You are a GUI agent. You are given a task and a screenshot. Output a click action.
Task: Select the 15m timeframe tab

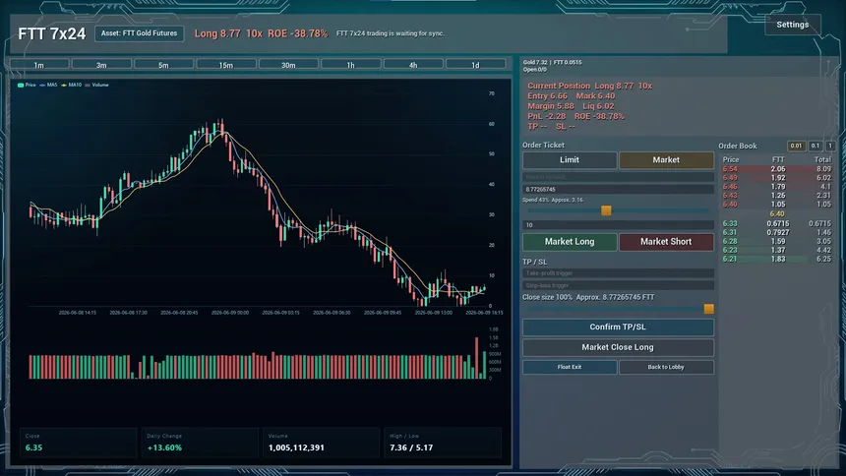(226, 65)
